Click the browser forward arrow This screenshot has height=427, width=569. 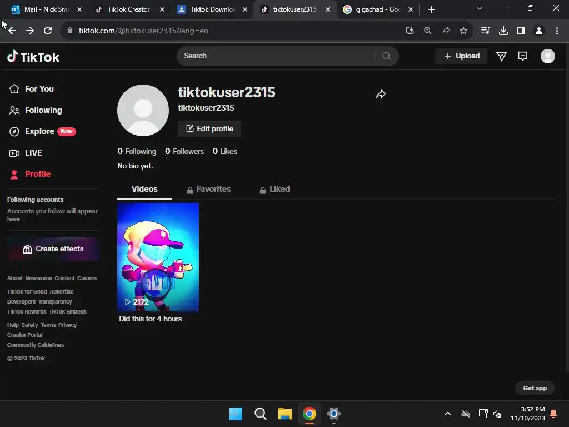click(30, 31)
